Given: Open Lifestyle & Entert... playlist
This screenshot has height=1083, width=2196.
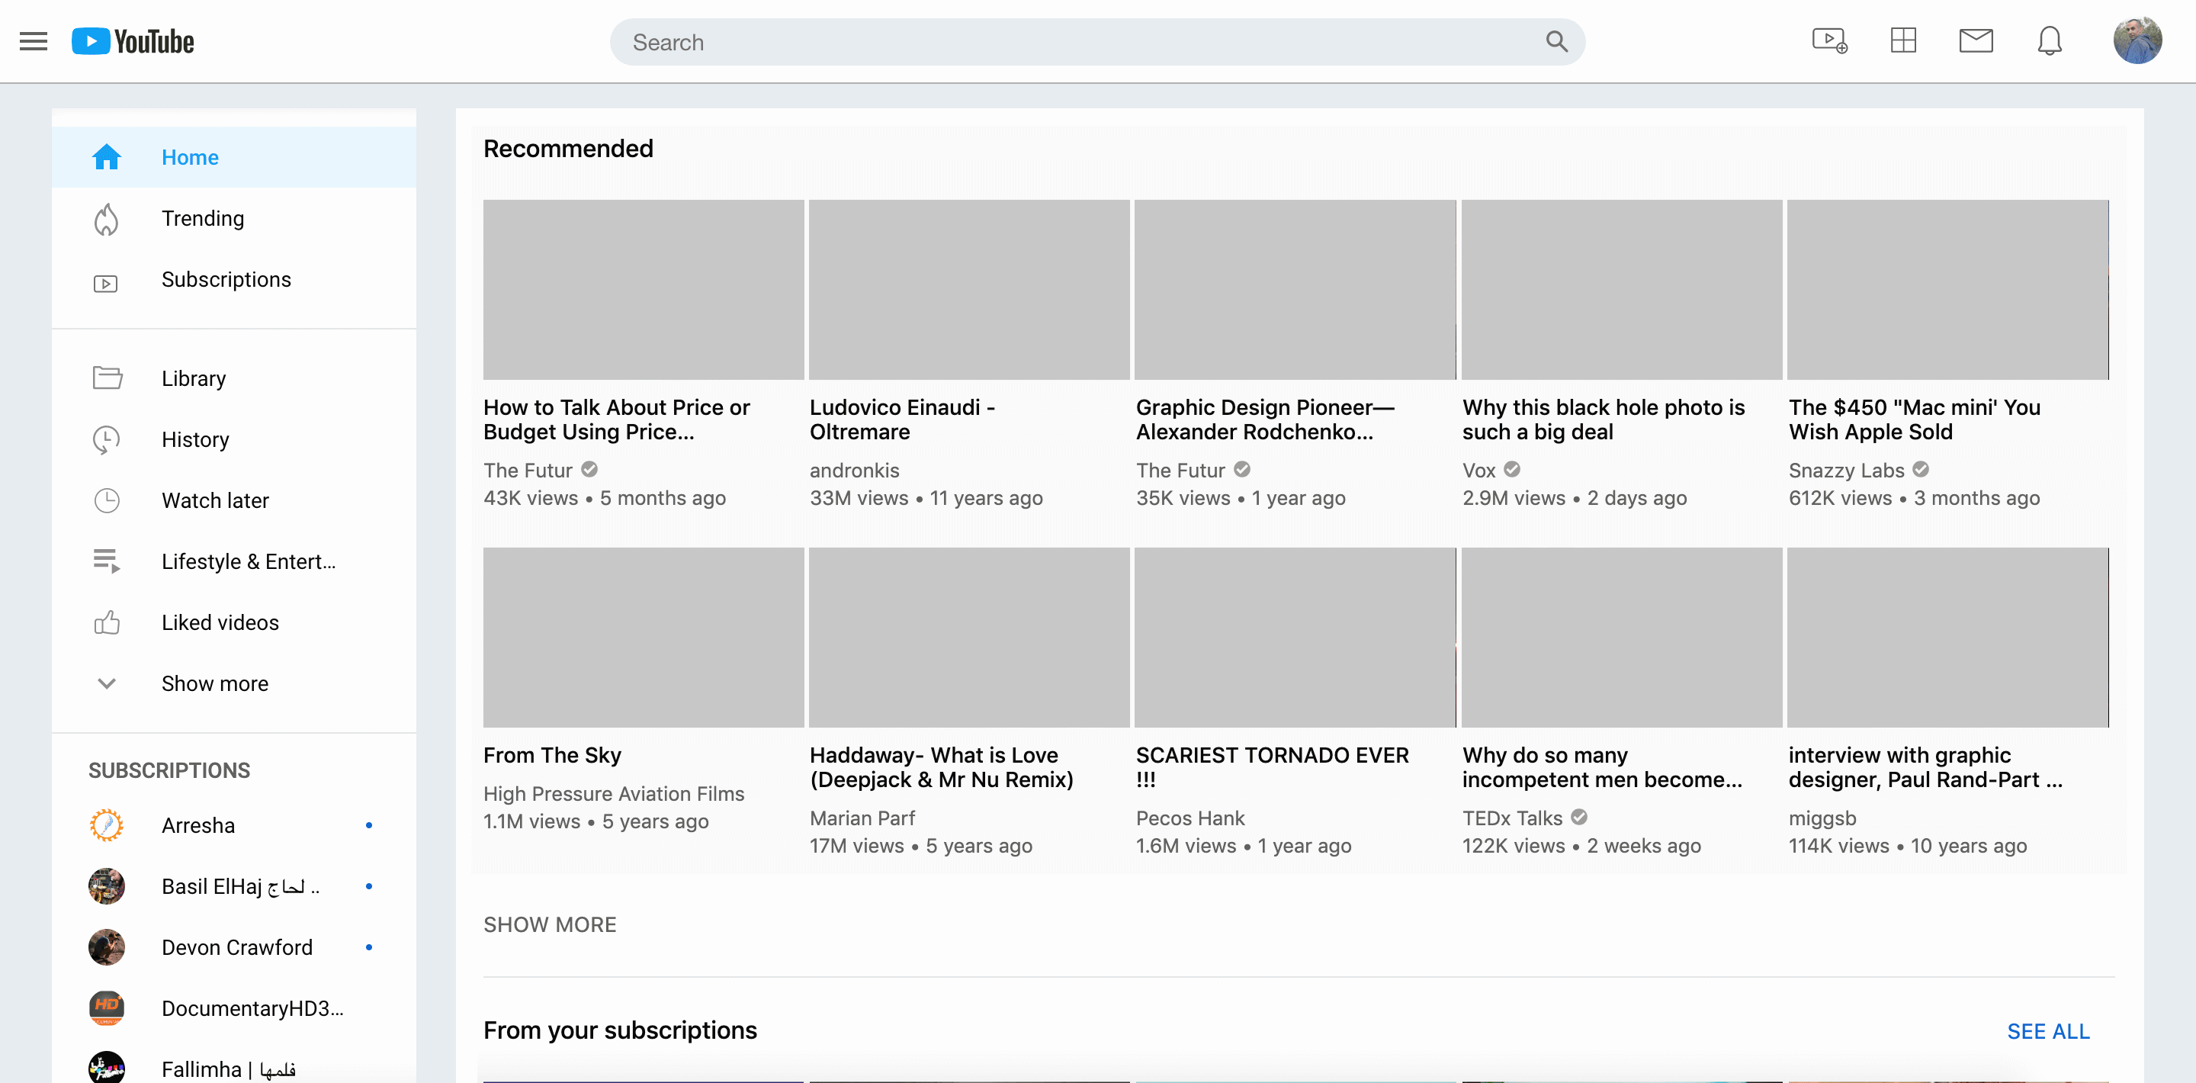Looking at the screenshot, I should (248, 561).
